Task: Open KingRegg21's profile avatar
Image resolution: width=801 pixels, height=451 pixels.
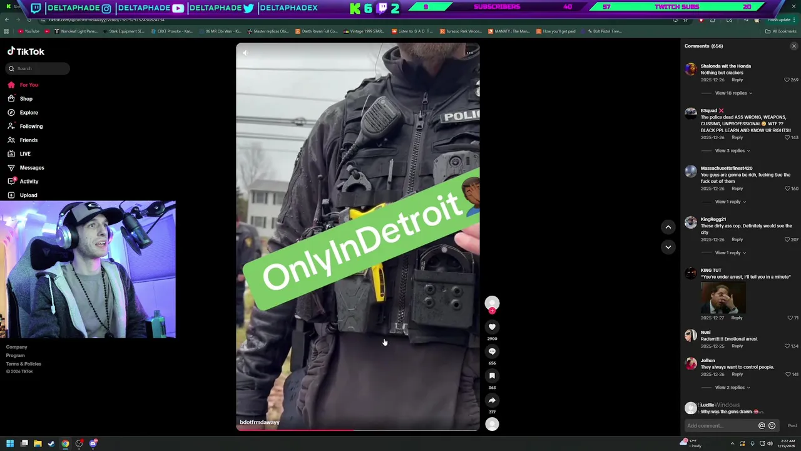Action: [x=691, y=222]
